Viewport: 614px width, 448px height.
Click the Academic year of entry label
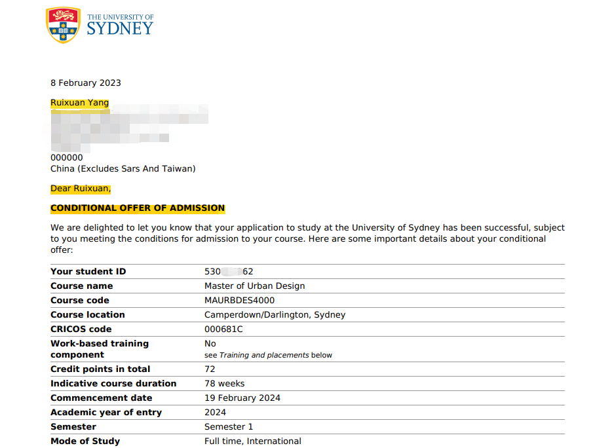[106, 413]
